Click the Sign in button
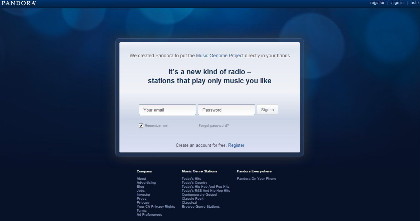This screenshot has width=420, height=221. (x=268, y=110)
